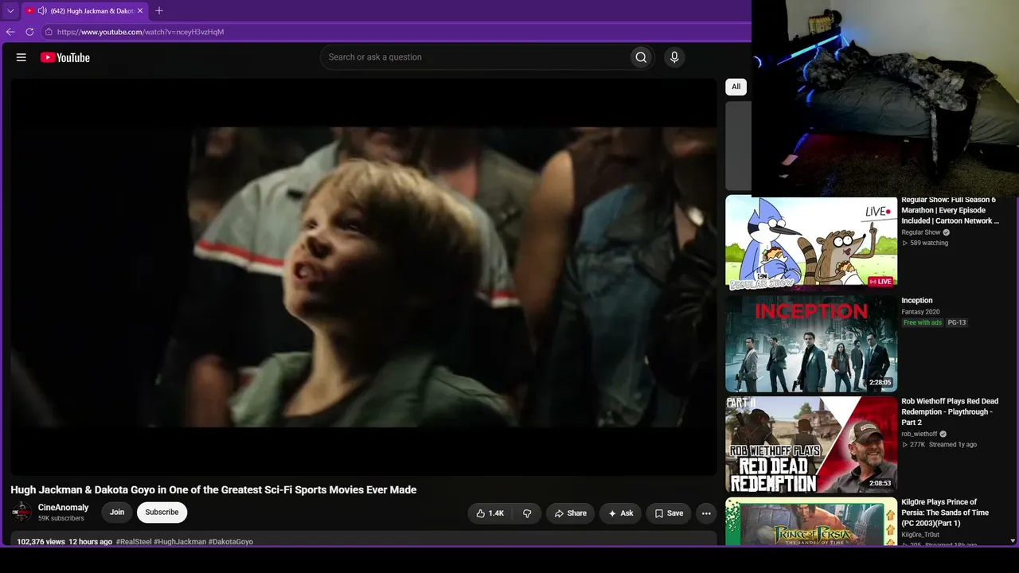Open Kilg0re Plays Prince of Persia title
The height and width of the screenshot is (573, 1019).
[945, 513]
